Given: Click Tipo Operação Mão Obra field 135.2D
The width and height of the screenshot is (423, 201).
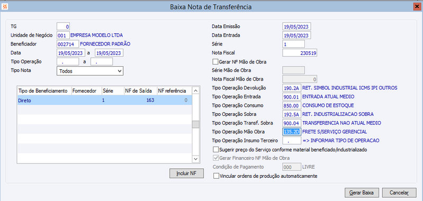Looking at the screenshot, I should click(x=291, y=132).
